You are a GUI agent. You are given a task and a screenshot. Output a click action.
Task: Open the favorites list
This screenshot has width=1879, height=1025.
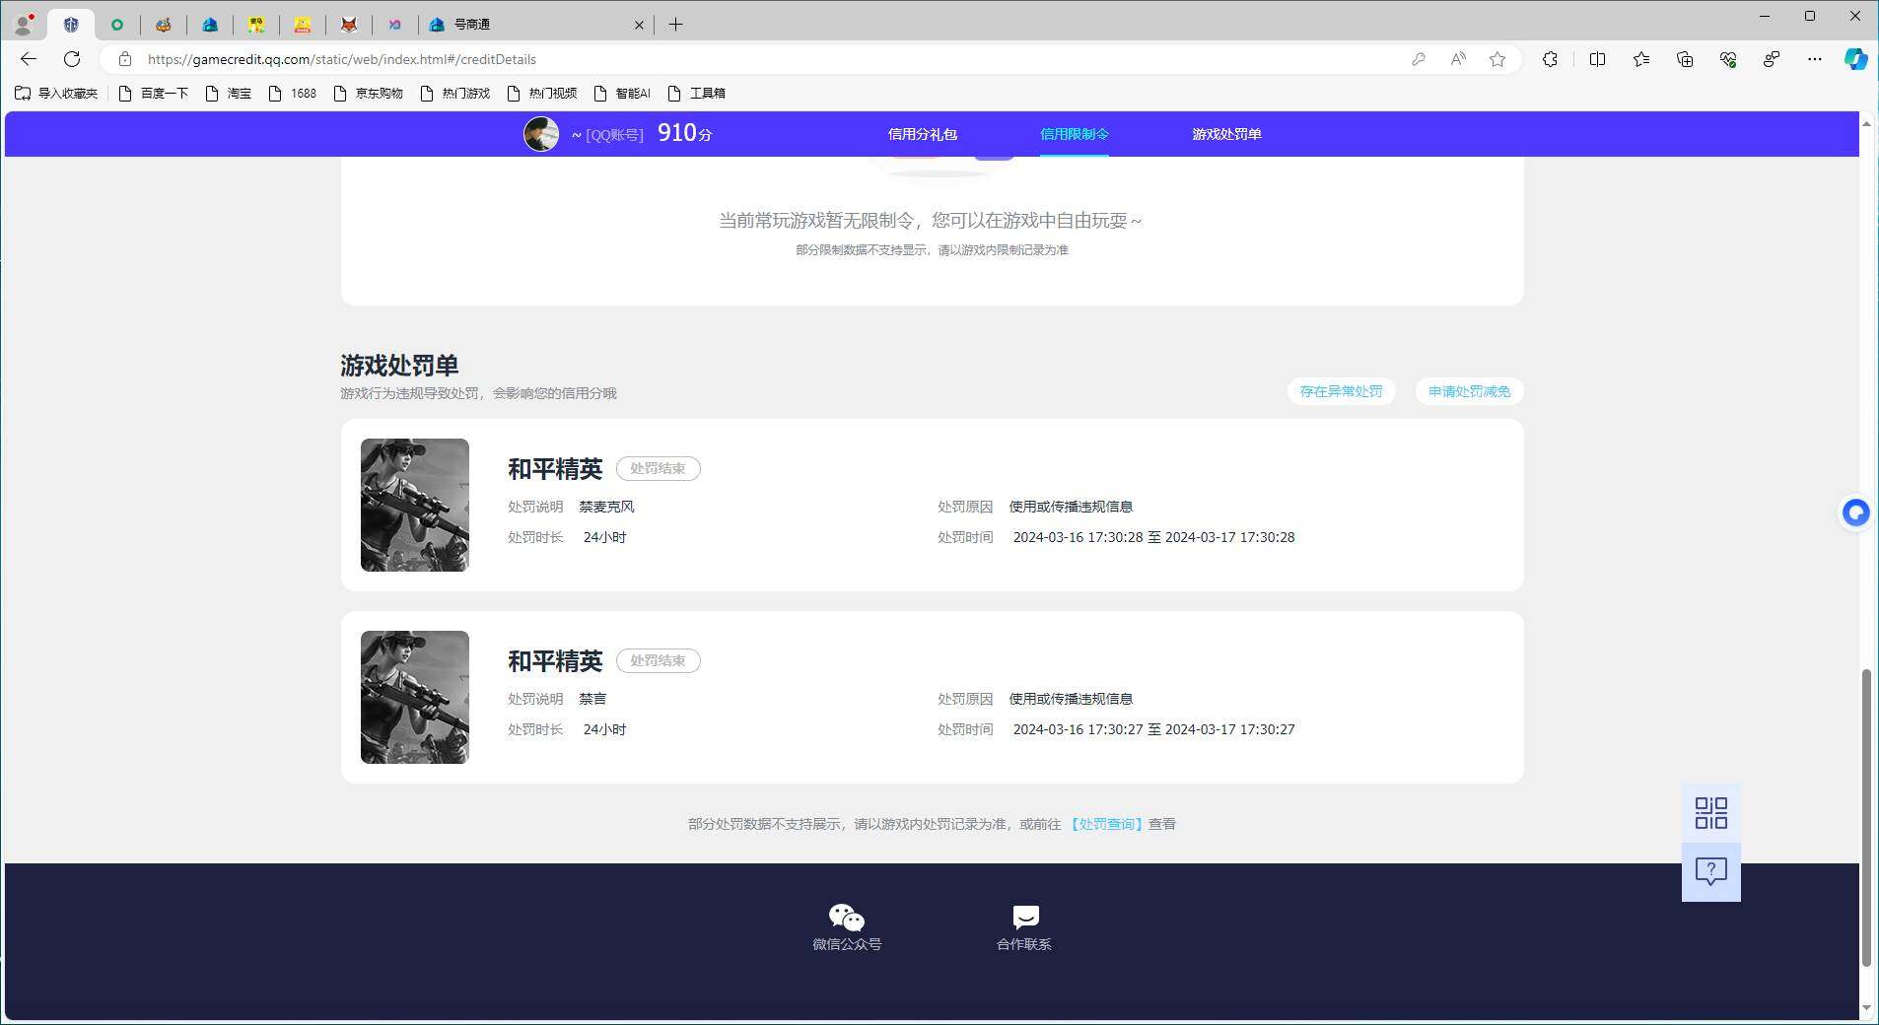1641,59
